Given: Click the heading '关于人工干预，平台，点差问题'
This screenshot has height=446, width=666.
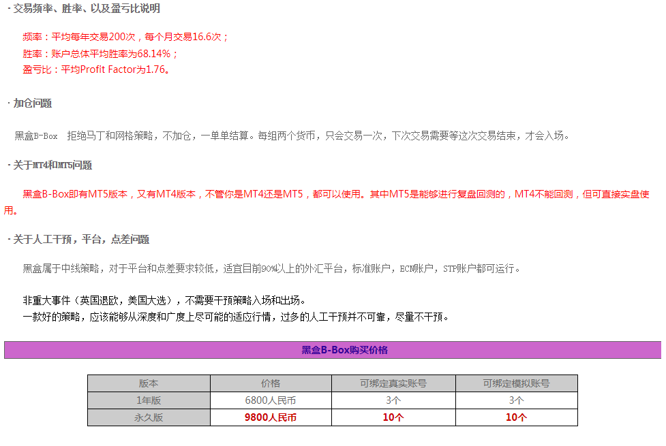Looking at the screenshot, I should tap(81, 239).
